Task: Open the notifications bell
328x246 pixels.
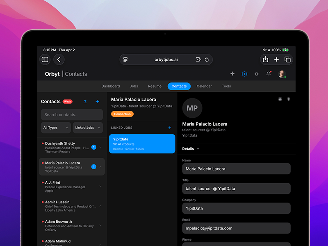Action: point(269,74)
